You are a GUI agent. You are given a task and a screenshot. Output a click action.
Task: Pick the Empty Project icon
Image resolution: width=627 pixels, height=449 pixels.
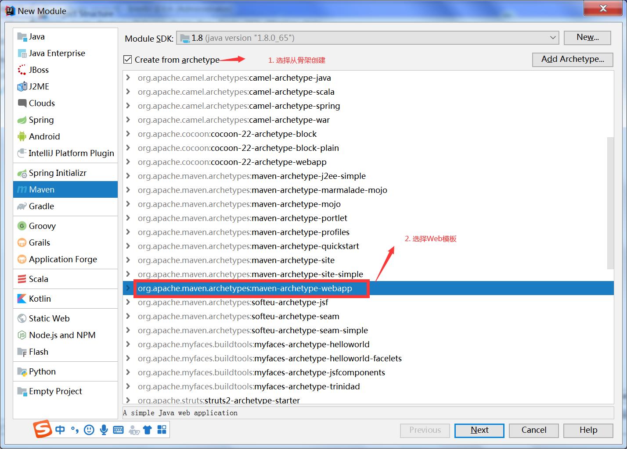[x=22, y=391]
